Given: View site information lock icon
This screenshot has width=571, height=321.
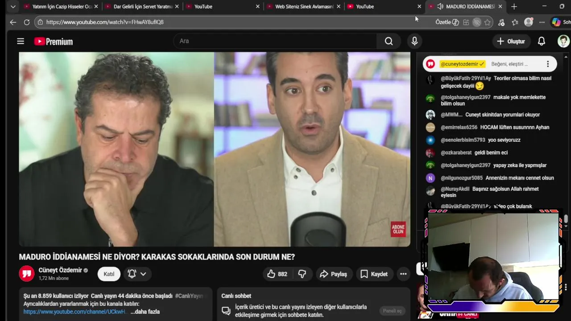Looking at the screenshot, I should pyautogui.click(x=40, y=22).
